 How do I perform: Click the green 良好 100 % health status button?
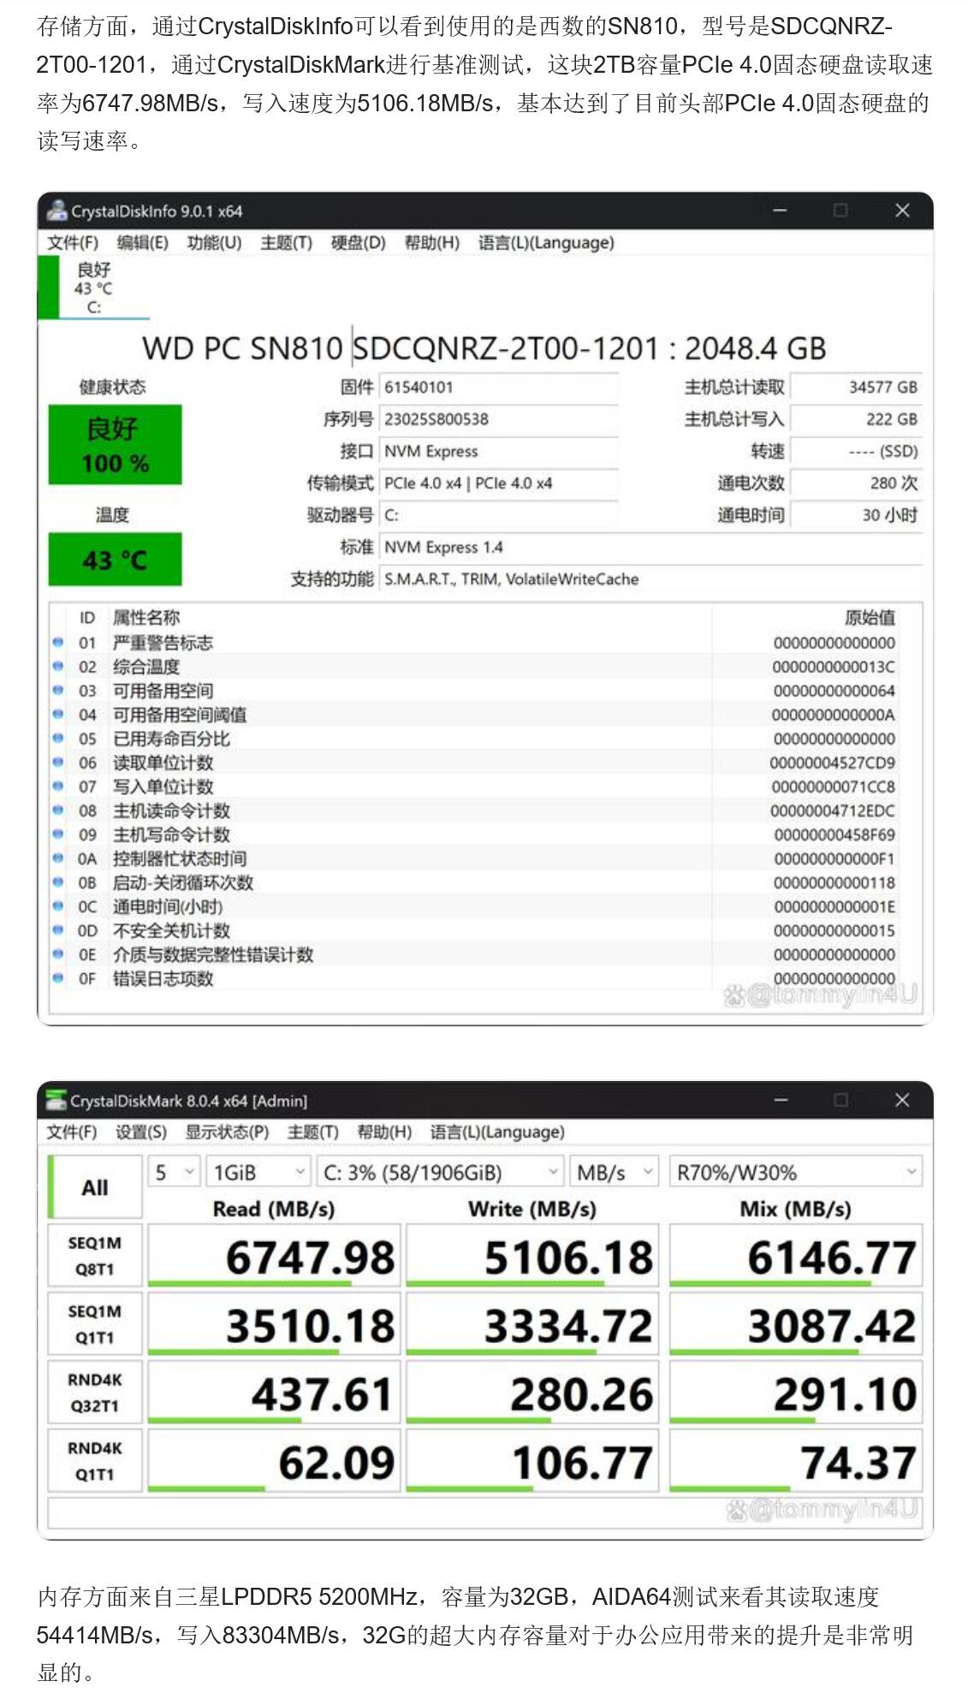(x=115, y=445)
